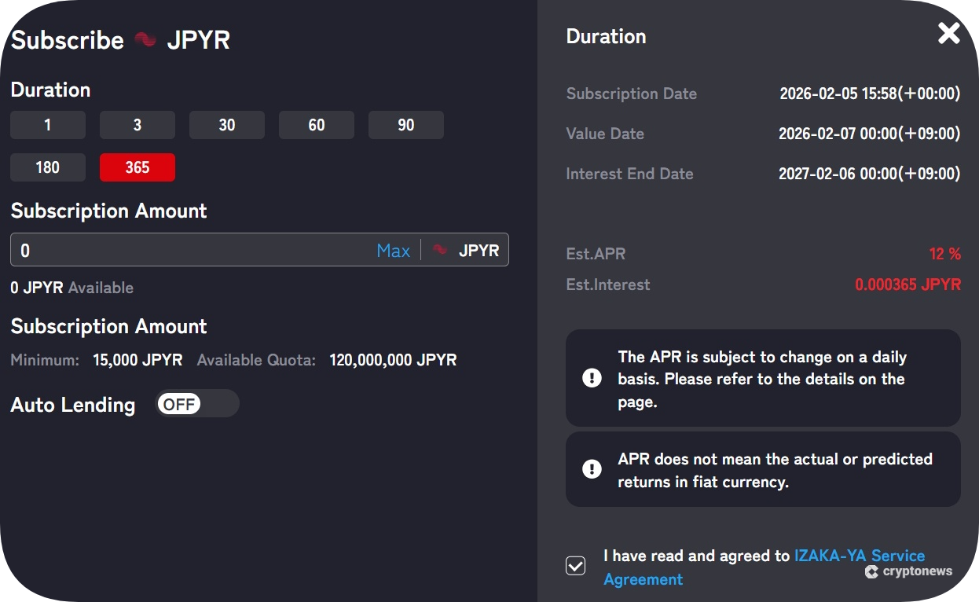The width and height of the screenshot is (979, 602).
Task: Click the Est.APR value 12 %
Action: (x=945, y=254)
